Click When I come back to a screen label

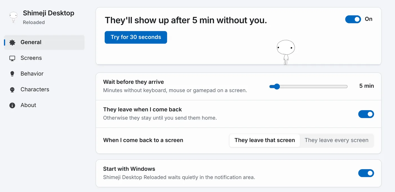point(143,140)
